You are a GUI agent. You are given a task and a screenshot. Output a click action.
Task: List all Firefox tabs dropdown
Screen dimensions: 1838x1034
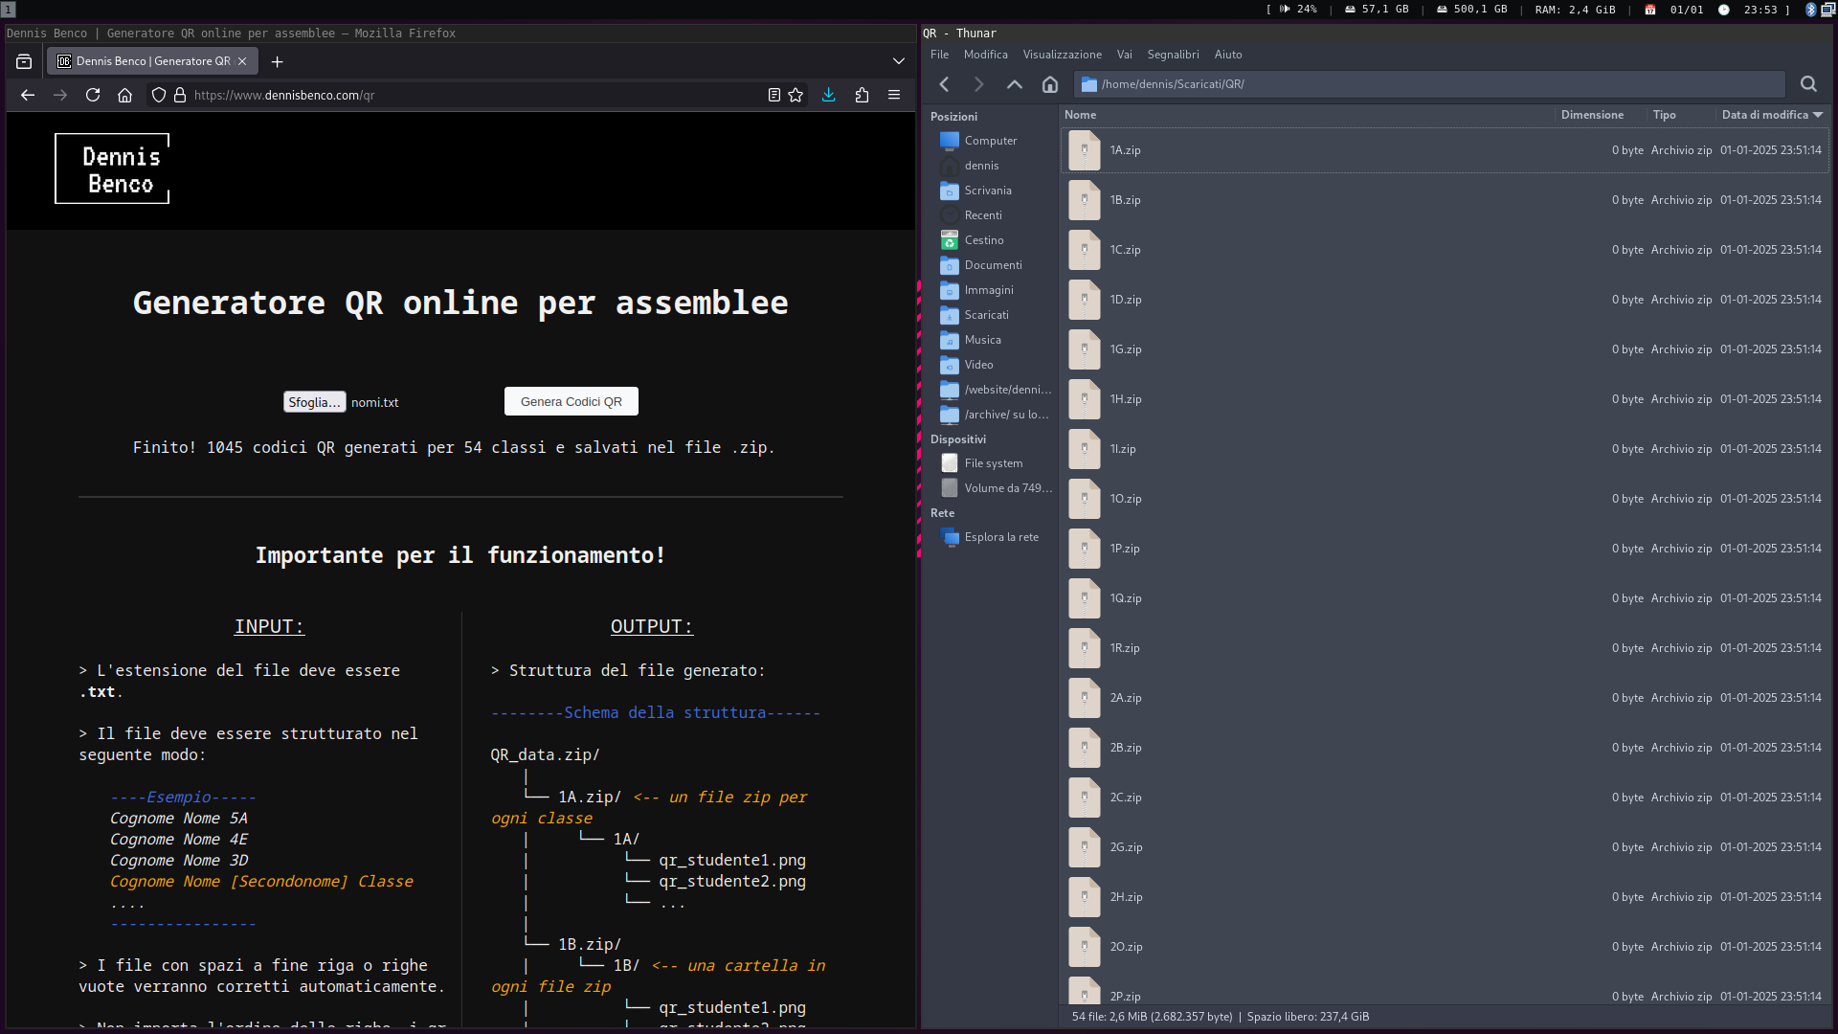pyautogui.click(x=899, y=61)
